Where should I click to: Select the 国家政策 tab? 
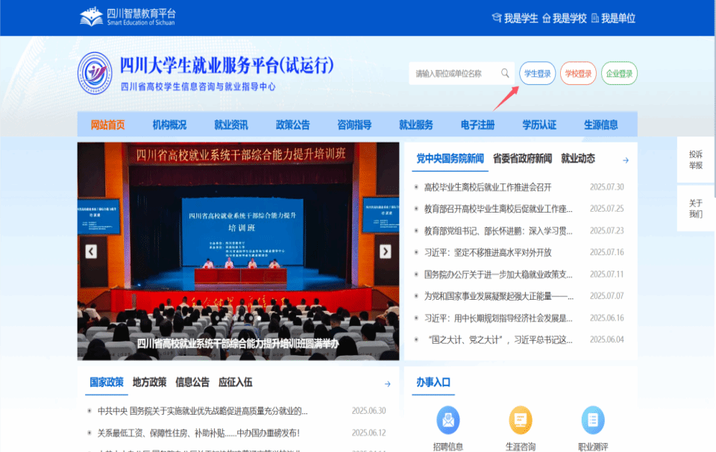(107, 382)
